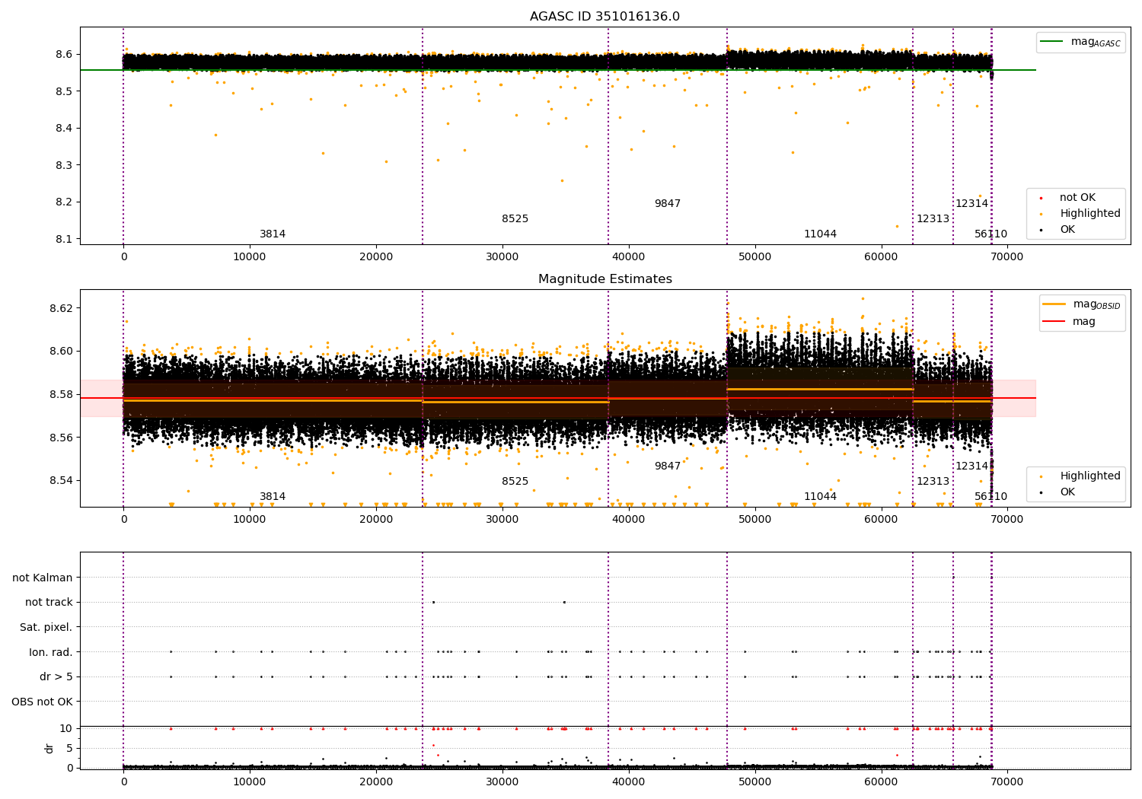Click obsid label 11044 in the top plot
This screenshot has height=799, width=1142.
coord(820,234)
